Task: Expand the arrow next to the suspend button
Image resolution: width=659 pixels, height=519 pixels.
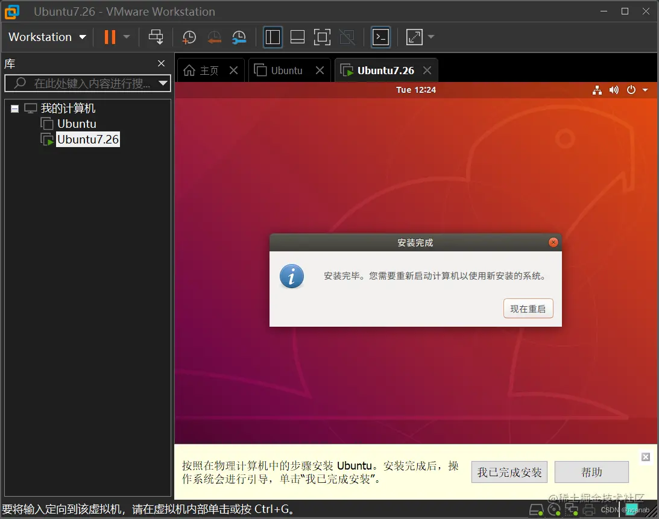Action: [127, 37]
